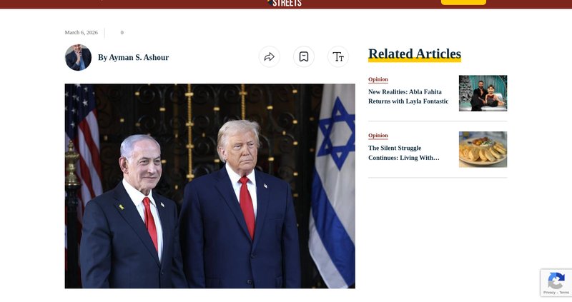Click the main article photo with flags

(x=209, y=186)
